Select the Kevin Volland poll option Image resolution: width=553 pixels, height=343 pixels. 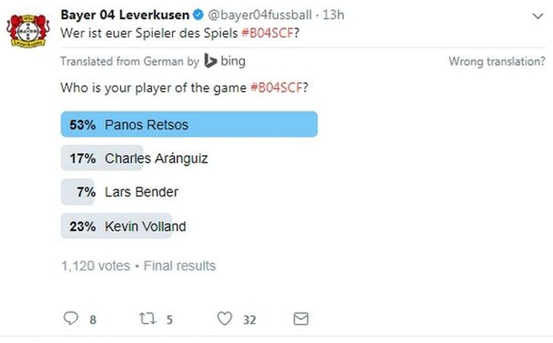coord(145,226)
